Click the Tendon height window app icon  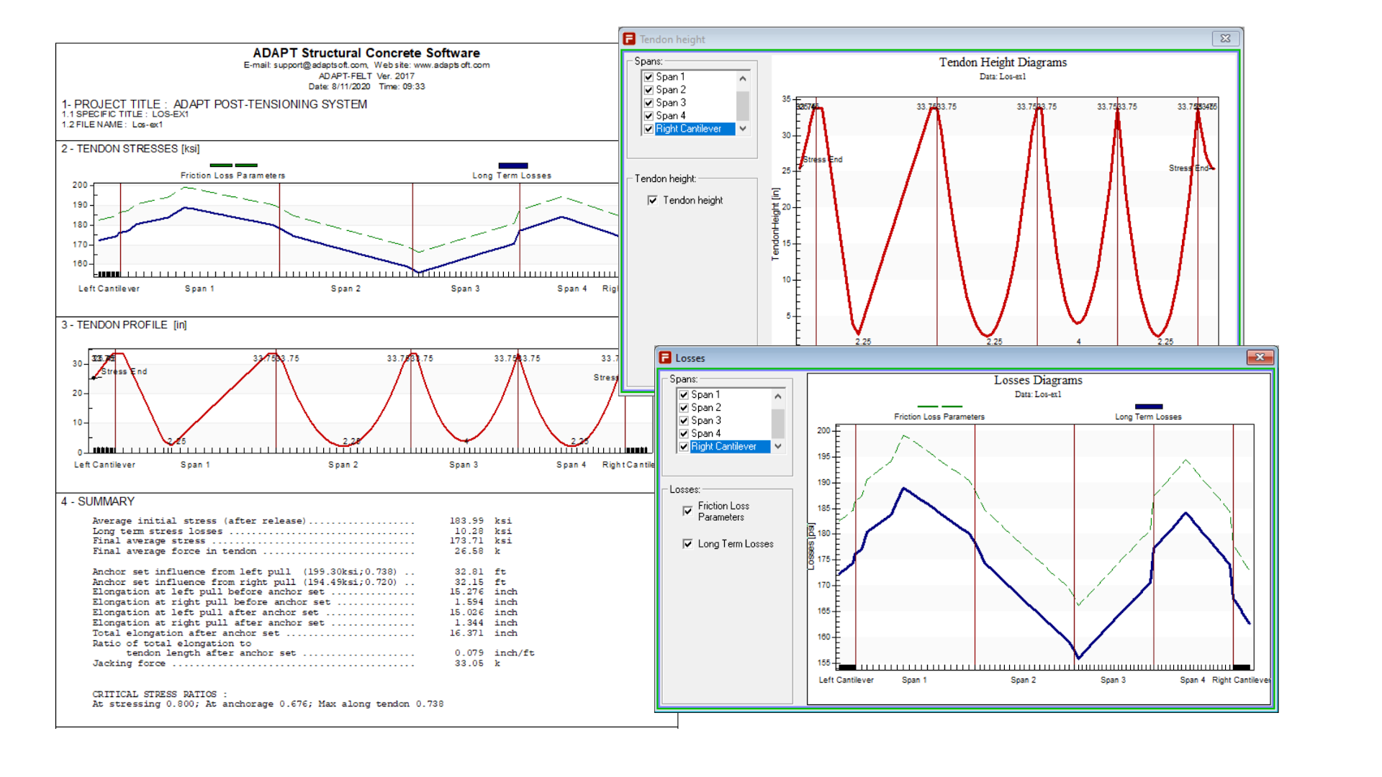click(629, 39)
